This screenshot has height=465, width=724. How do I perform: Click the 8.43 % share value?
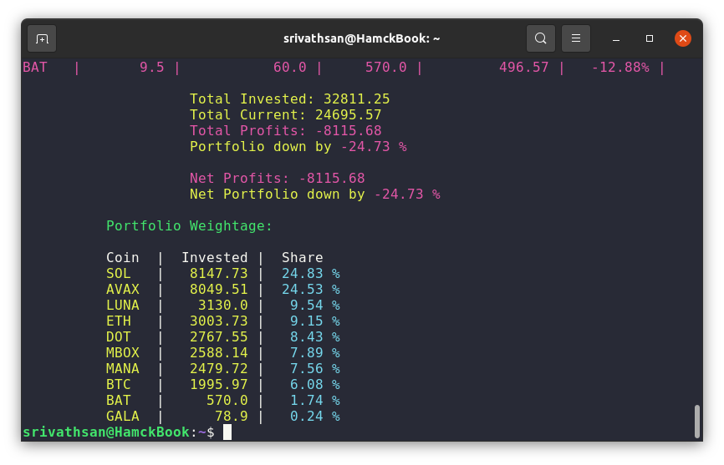tap(315, 337)
